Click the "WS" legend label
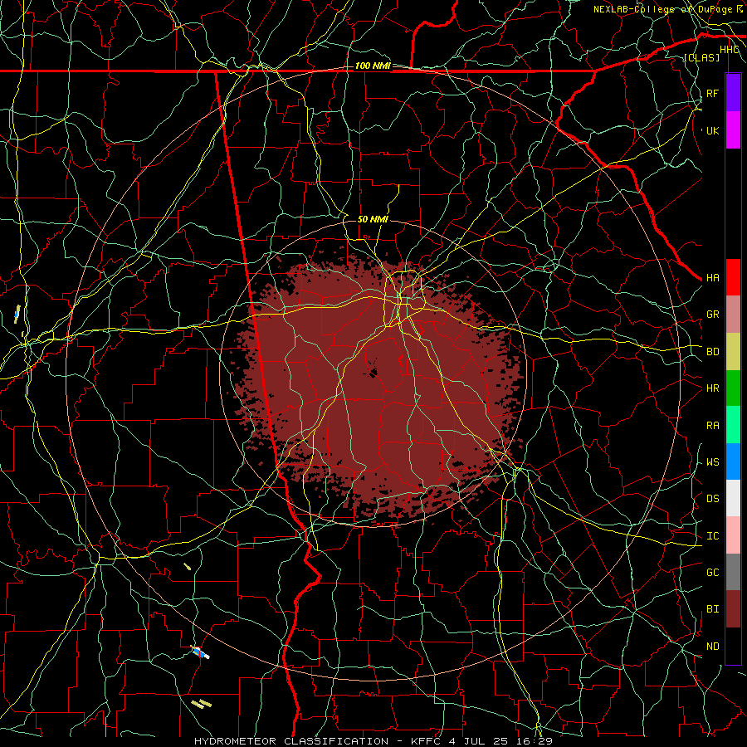This screenshot has height=747, width=747. [x=712, y=461]
